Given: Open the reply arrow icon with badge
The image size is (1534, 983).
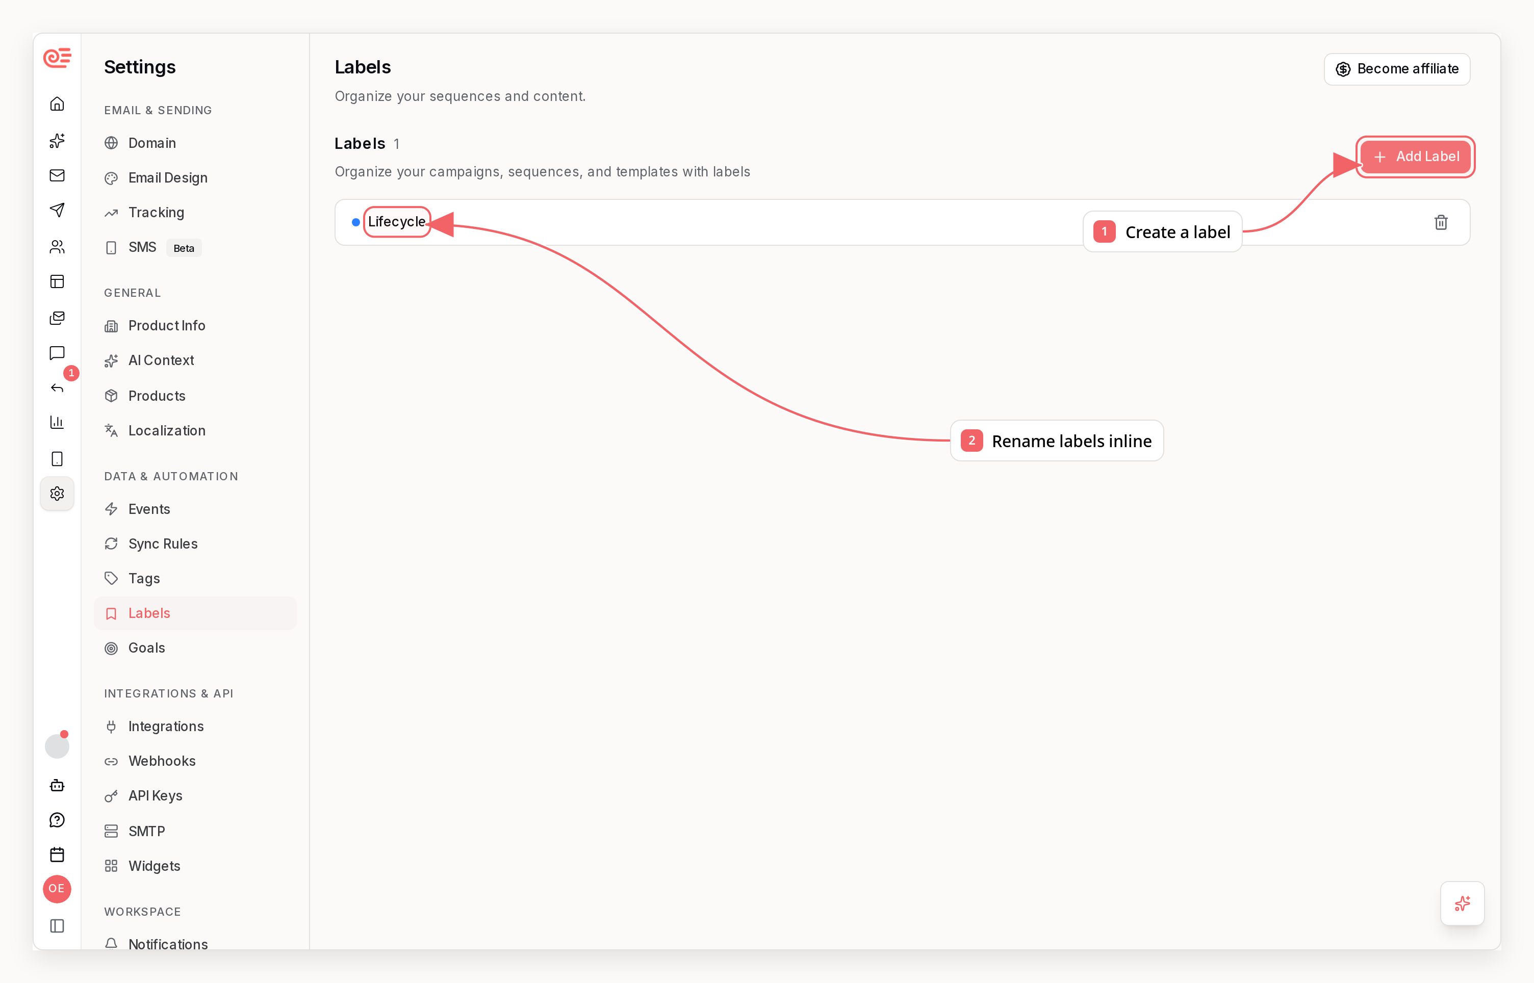Looking at the screenshot, I should click(57, 388).
